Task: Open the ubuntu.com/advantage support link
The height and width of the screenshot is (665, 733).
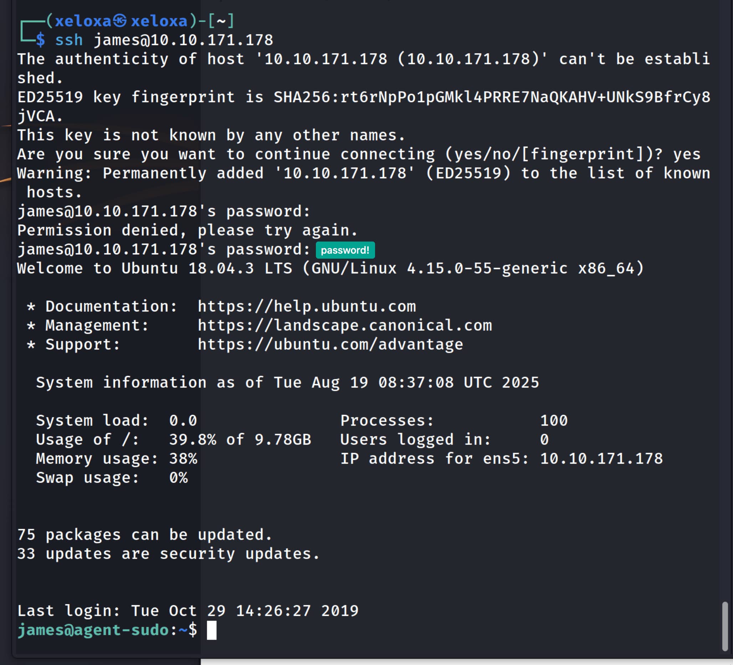Action: 330,345
